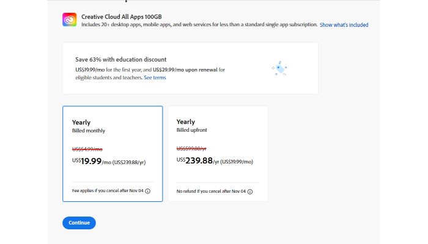Click info icon next to "Fee applies" note
The image size is (428, 244).
147,191
